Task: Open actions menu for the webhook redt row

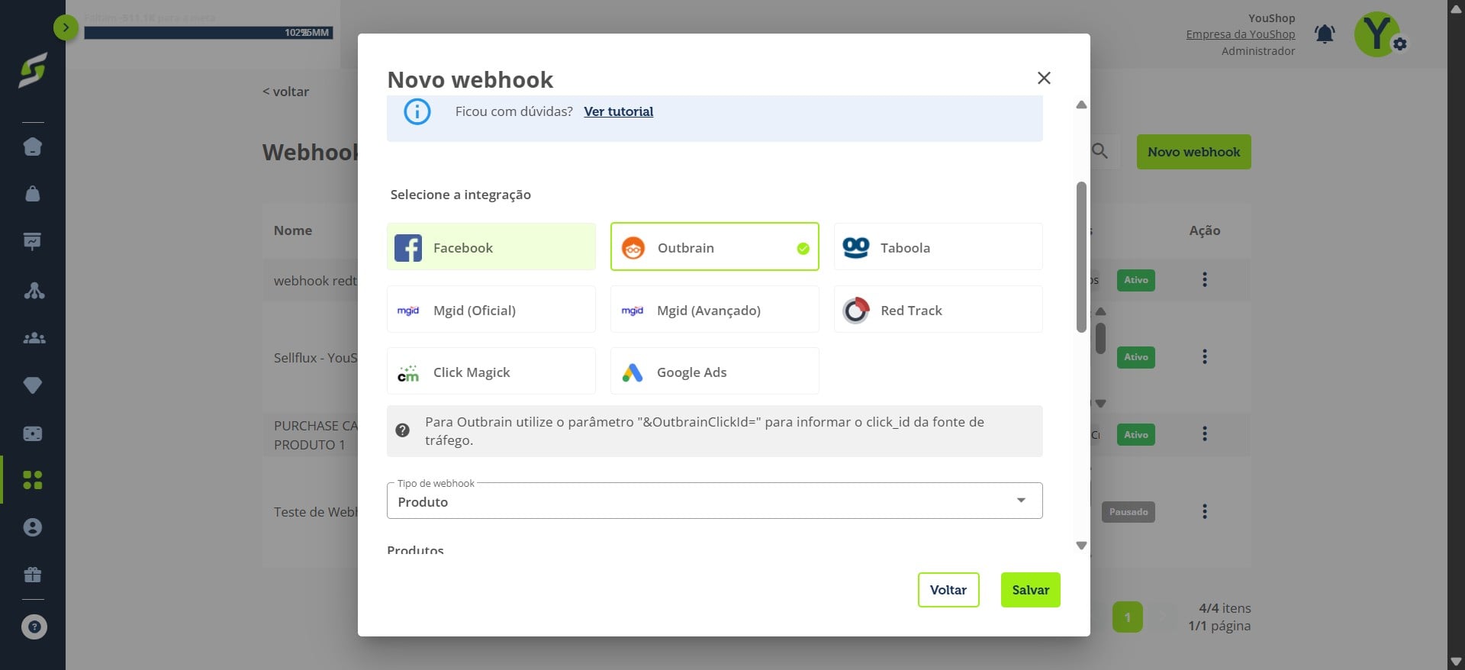Action: [1205, 280]
